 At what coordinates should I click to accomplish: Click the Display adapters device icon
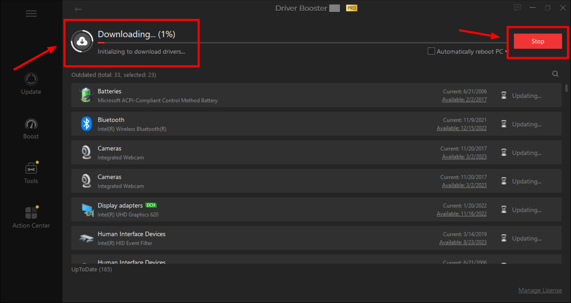[87, 210]
